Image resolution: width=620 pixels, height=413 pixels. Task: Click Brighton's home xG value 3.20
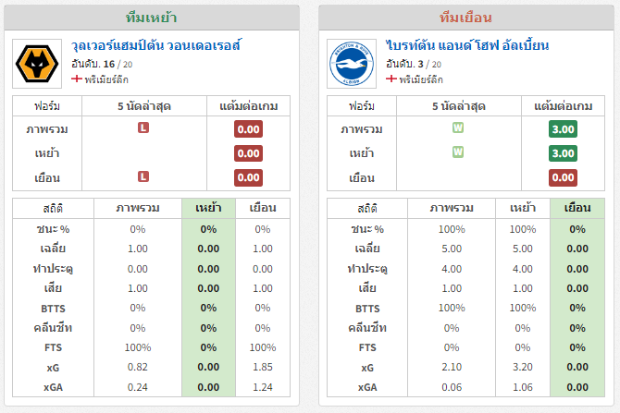523,367
